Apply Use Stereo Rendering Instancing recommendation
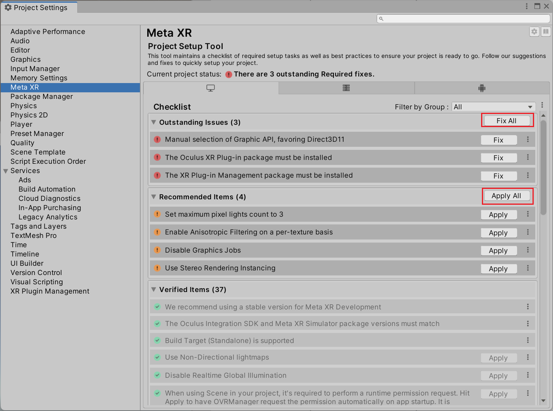Image resolution: width=553 pixels, height=411 pixels. [x=499, y=268]
